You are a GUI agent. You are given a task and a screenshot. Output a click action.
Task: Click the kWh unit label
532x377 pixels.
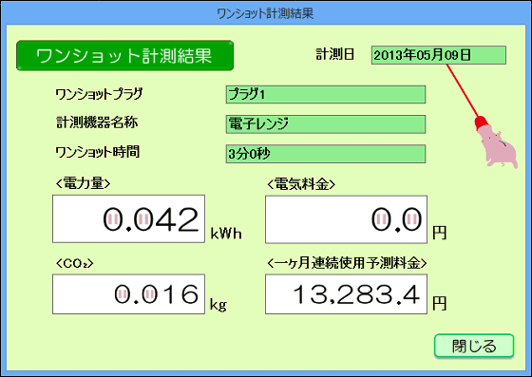pos(226,234)
